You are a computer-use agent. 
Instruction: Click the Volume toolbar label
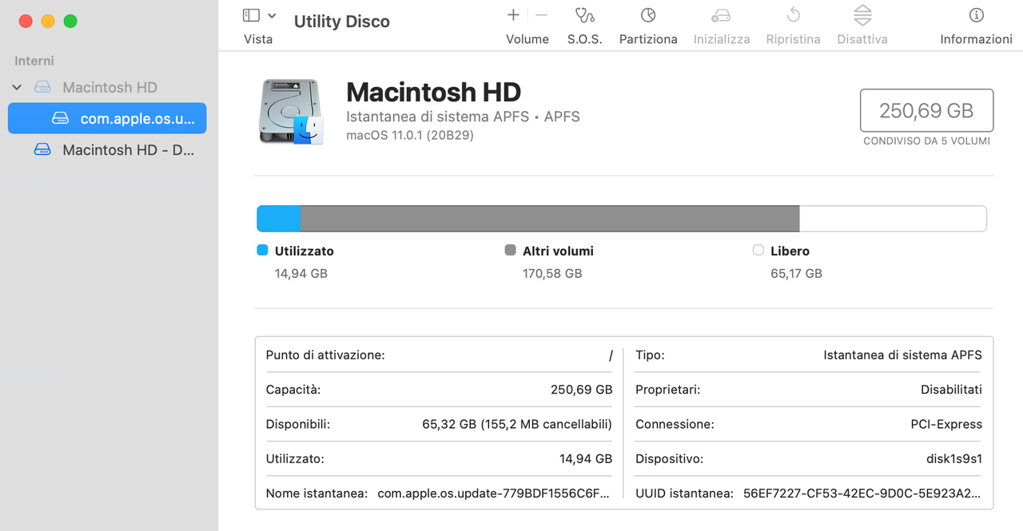point(527,39)
